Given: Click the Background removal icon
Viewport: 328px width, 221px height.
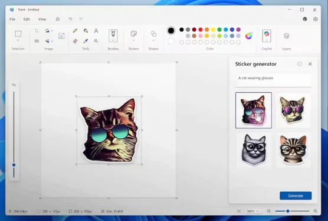Looking at the screenshot, I should pos(61,36).
